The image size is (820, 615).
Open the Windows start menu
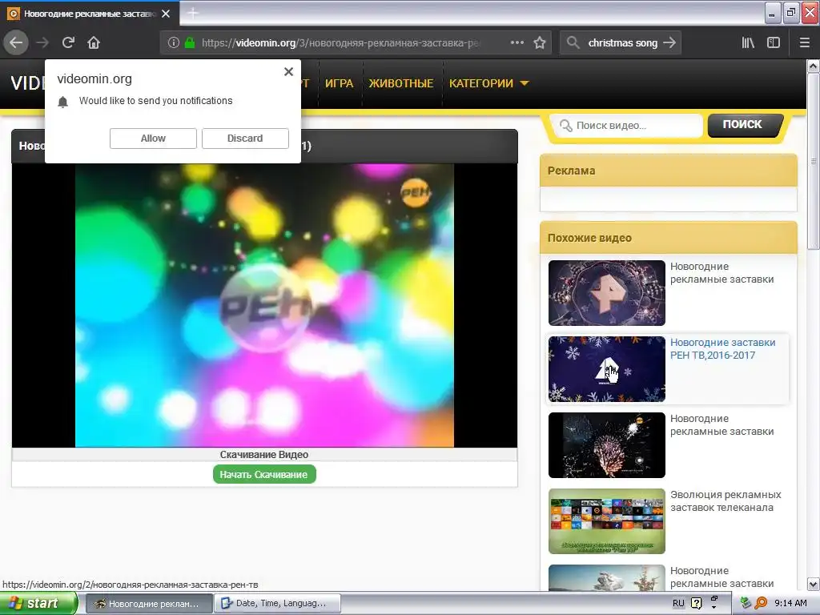click(38, 603)
